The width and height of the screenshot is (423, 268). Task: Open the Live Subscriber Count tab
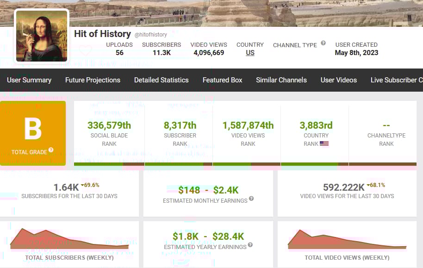(397, 80)
